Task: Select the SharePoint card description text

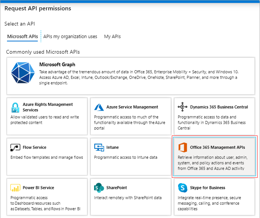Action: (128, 198)
